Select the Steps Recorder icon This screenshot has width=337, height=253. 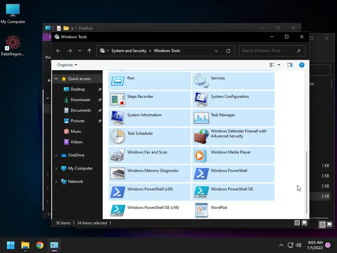pyautogui.click(x=117, y=99)
